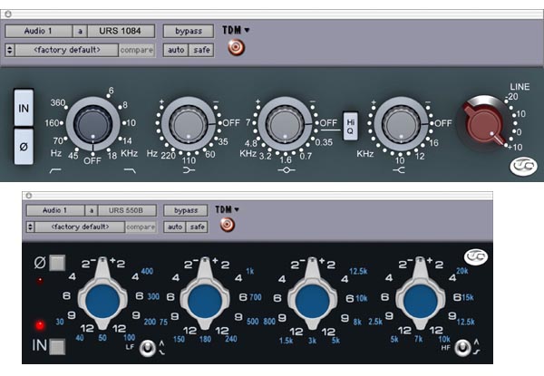This screenshot has width=544, height=376.
Task: Open factory default preset menu in URS 550B
Action: (x=80, y=227)
